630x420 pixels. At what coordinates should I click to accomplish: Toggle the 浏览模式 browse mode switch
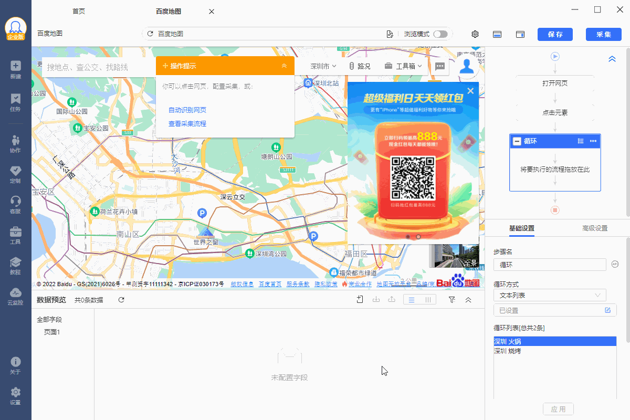click(x=440, y=34)
